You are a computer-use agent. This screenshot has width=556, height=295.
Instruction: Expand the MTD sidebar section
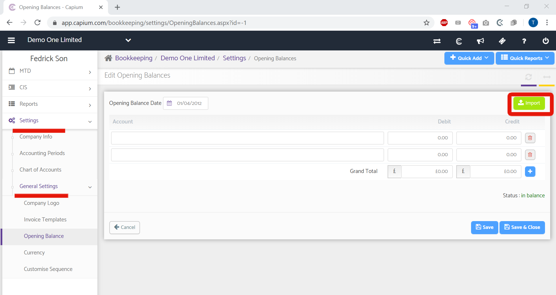point(50,71)
